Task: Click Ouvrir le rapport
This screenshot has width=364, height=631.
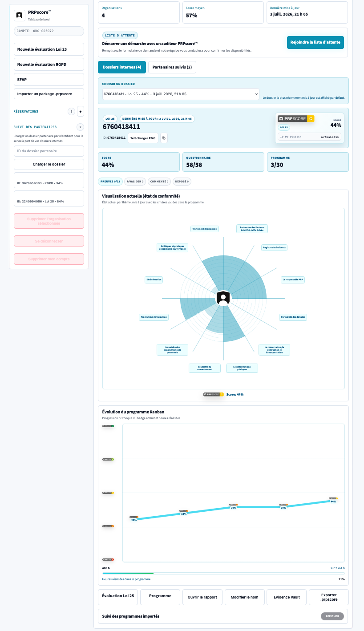Action: [202, 597]
